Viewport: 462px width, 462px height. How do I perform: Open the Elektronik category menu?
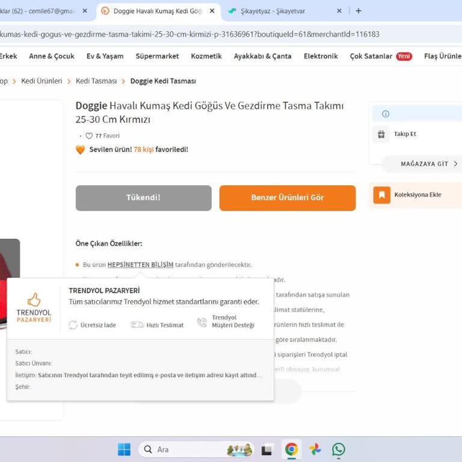tap(321, 56)
